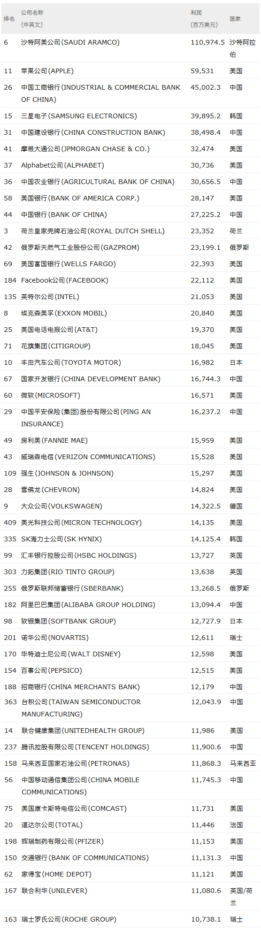Select the FACEBOOK company name
Image resolution: width=261 pixels, height=931 pixels.
65,280
